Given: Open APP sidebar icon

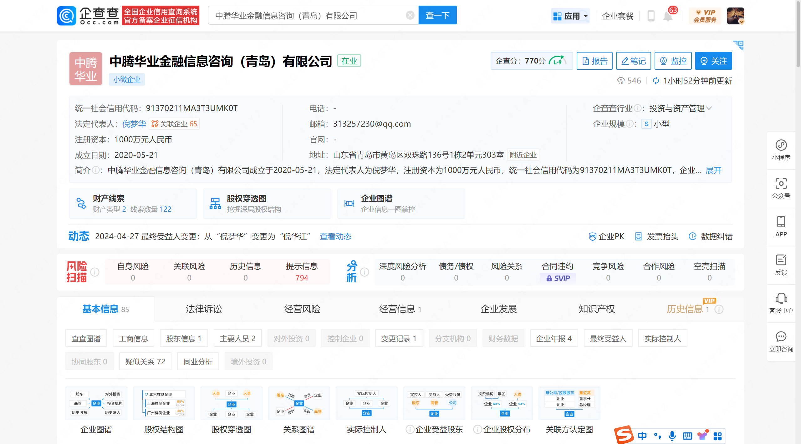Looking at the screenshot, I should (781, 227).
